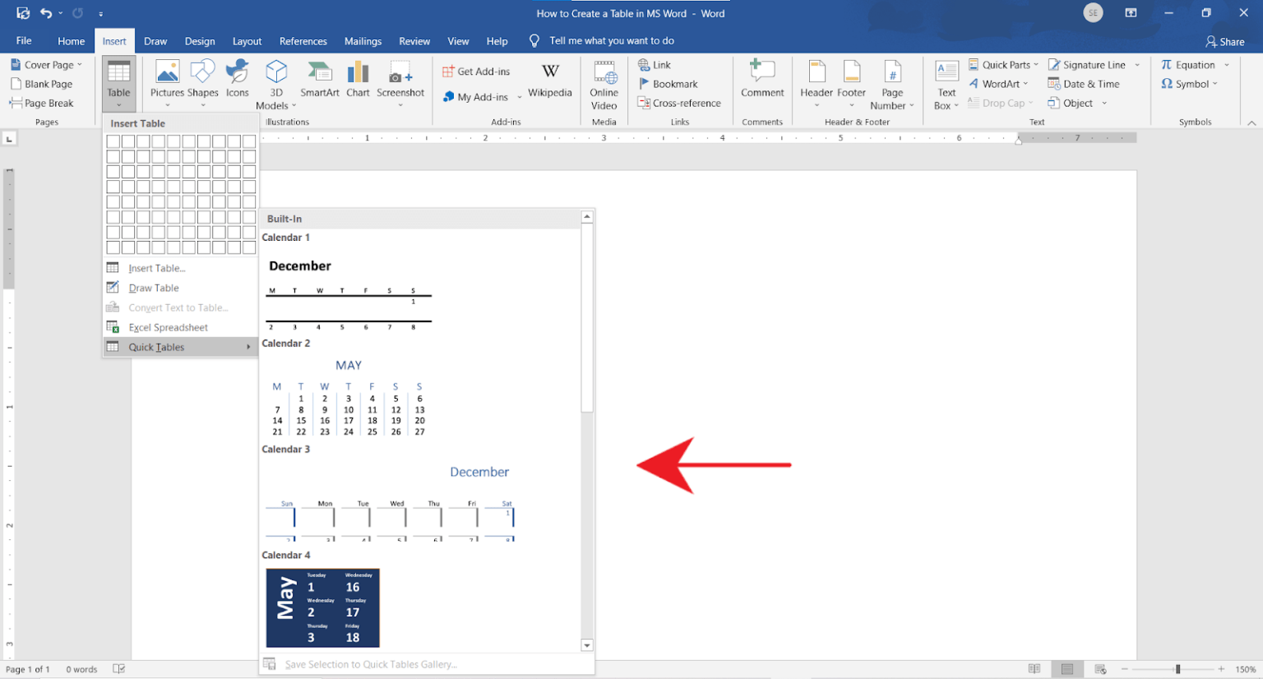Select the Calendar 4 May quick table
The image size is (1263, 679).
pos(323,607)
